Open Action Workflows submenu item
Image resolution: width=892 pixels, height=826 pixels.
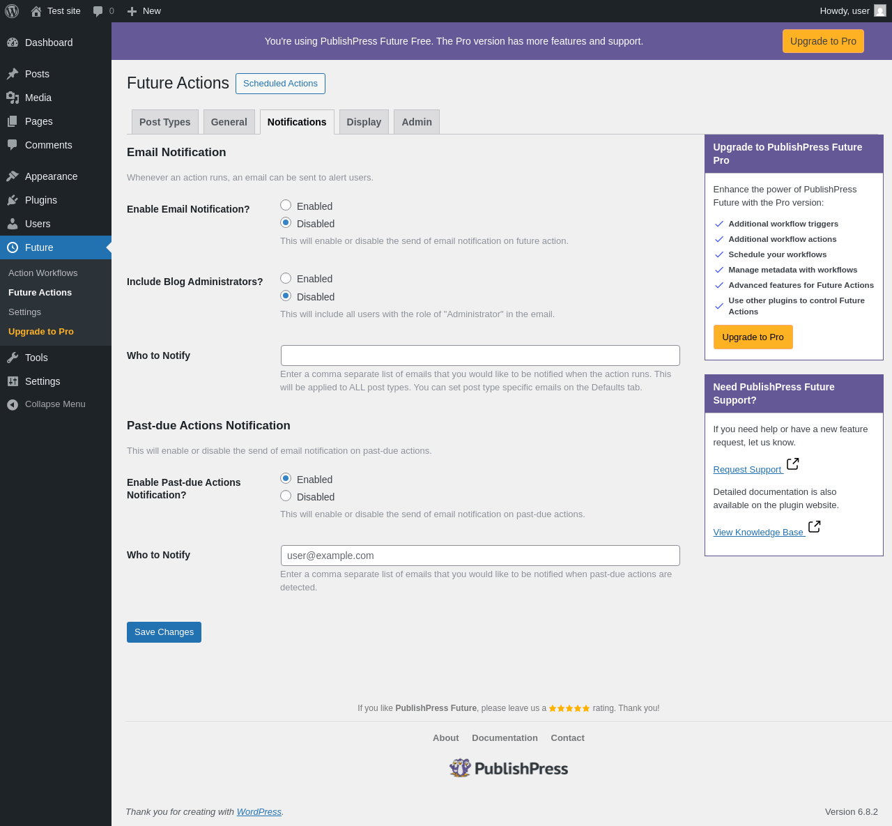pos(43,273)
